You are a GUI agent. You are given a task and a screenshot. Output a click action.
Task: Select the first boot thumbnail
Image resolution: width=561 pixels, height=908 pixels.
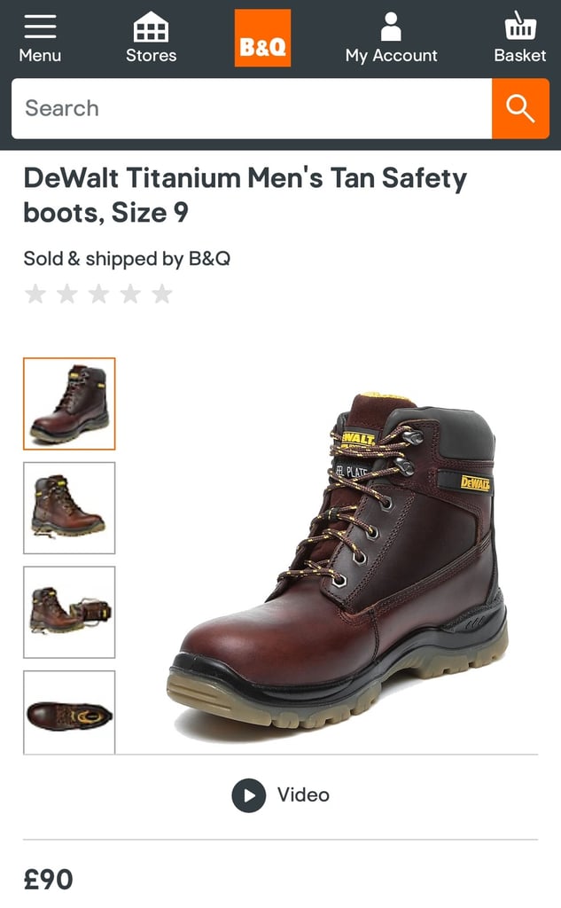pyautogui.click(x=69, y=403)
